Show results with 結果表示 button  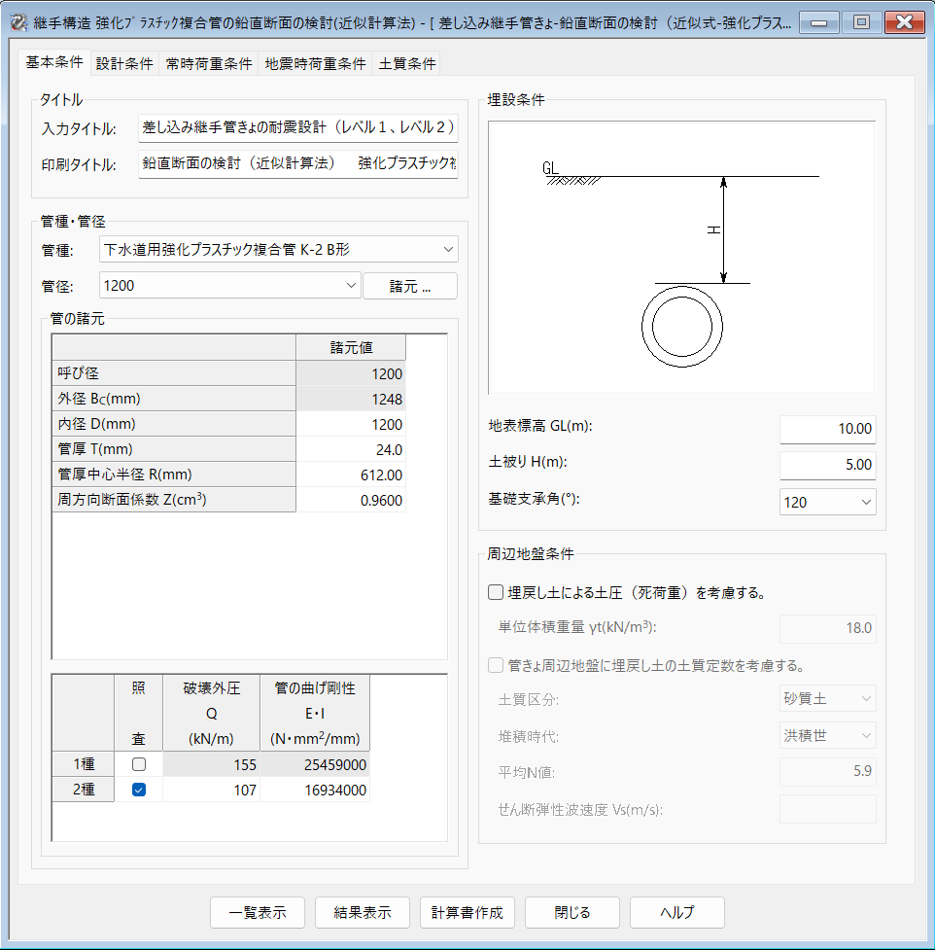(x=363, y=913)
